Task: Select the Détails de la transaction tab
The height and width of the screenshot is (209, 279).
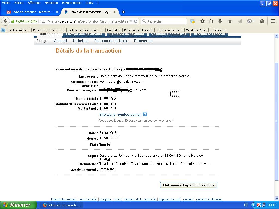Action: 90,12
